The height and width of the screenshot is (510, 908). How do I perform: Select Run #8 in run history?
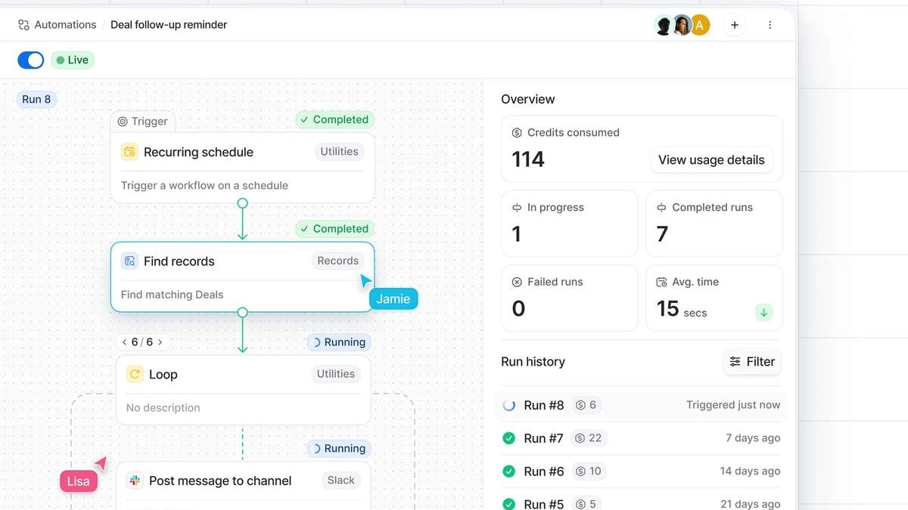point(641,405)
